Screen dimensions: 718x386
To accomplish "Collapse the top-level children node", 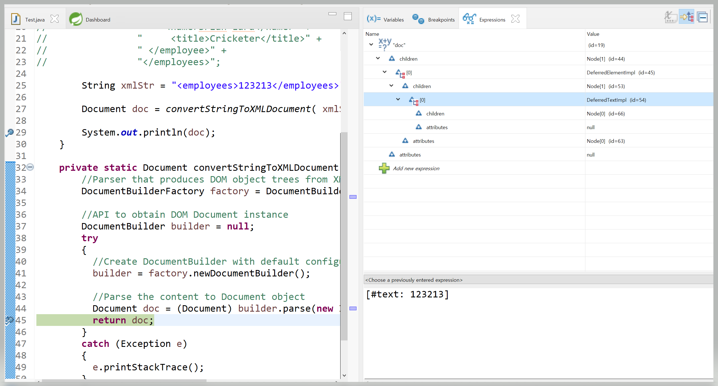I will tap(378, 58).
